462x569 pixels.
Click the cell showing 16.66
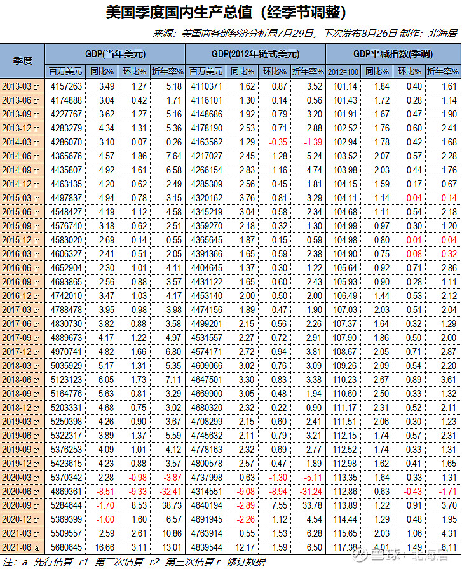tap(104, 547)
